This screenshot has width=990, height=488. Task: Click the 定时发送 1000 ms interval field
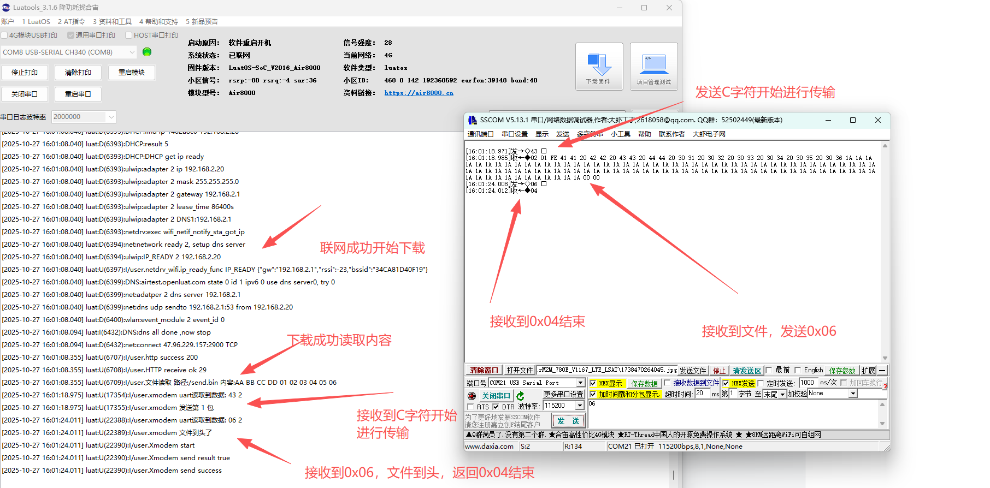click(808, 383)
